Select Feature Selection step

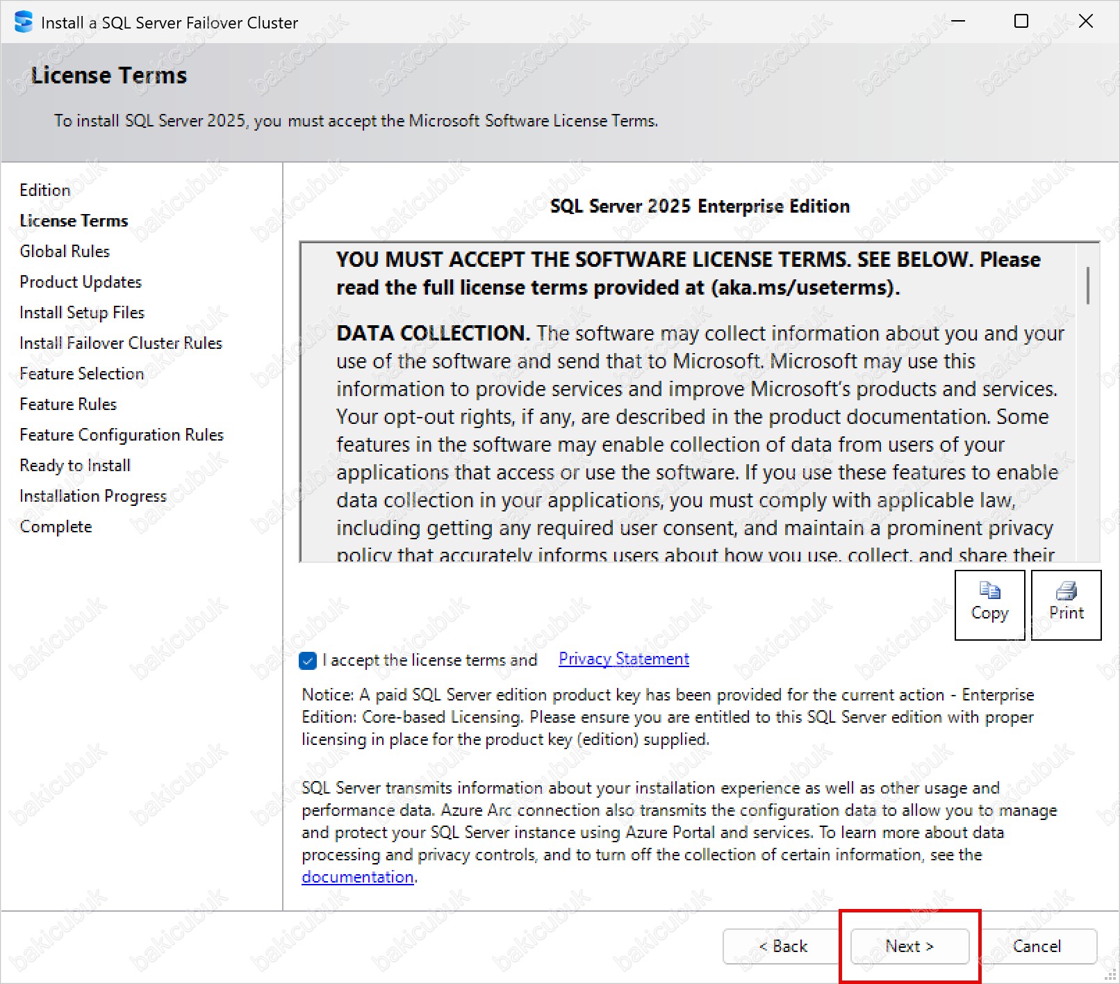82,374
